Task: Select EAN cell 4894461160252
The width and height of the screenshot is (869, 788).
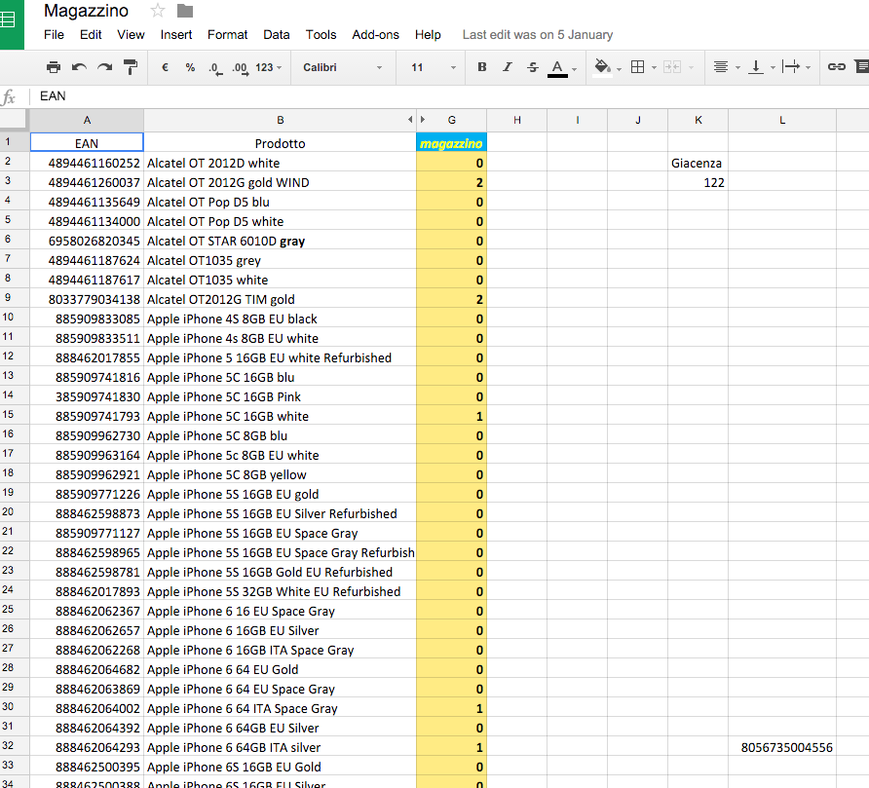Action: [87, 163]
